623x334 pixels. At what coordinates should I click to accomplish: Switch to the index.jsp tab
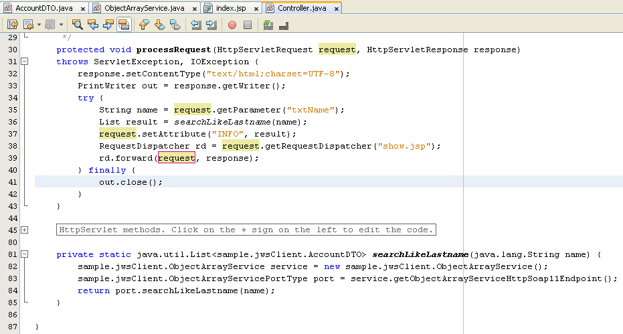pyautogui.click(x=231, y=8)
